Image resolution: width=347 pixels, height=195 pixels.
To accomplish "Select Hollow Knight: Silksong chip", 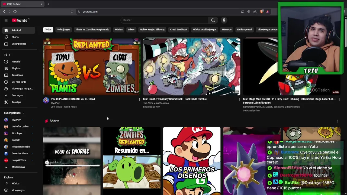I will (152, 30).
